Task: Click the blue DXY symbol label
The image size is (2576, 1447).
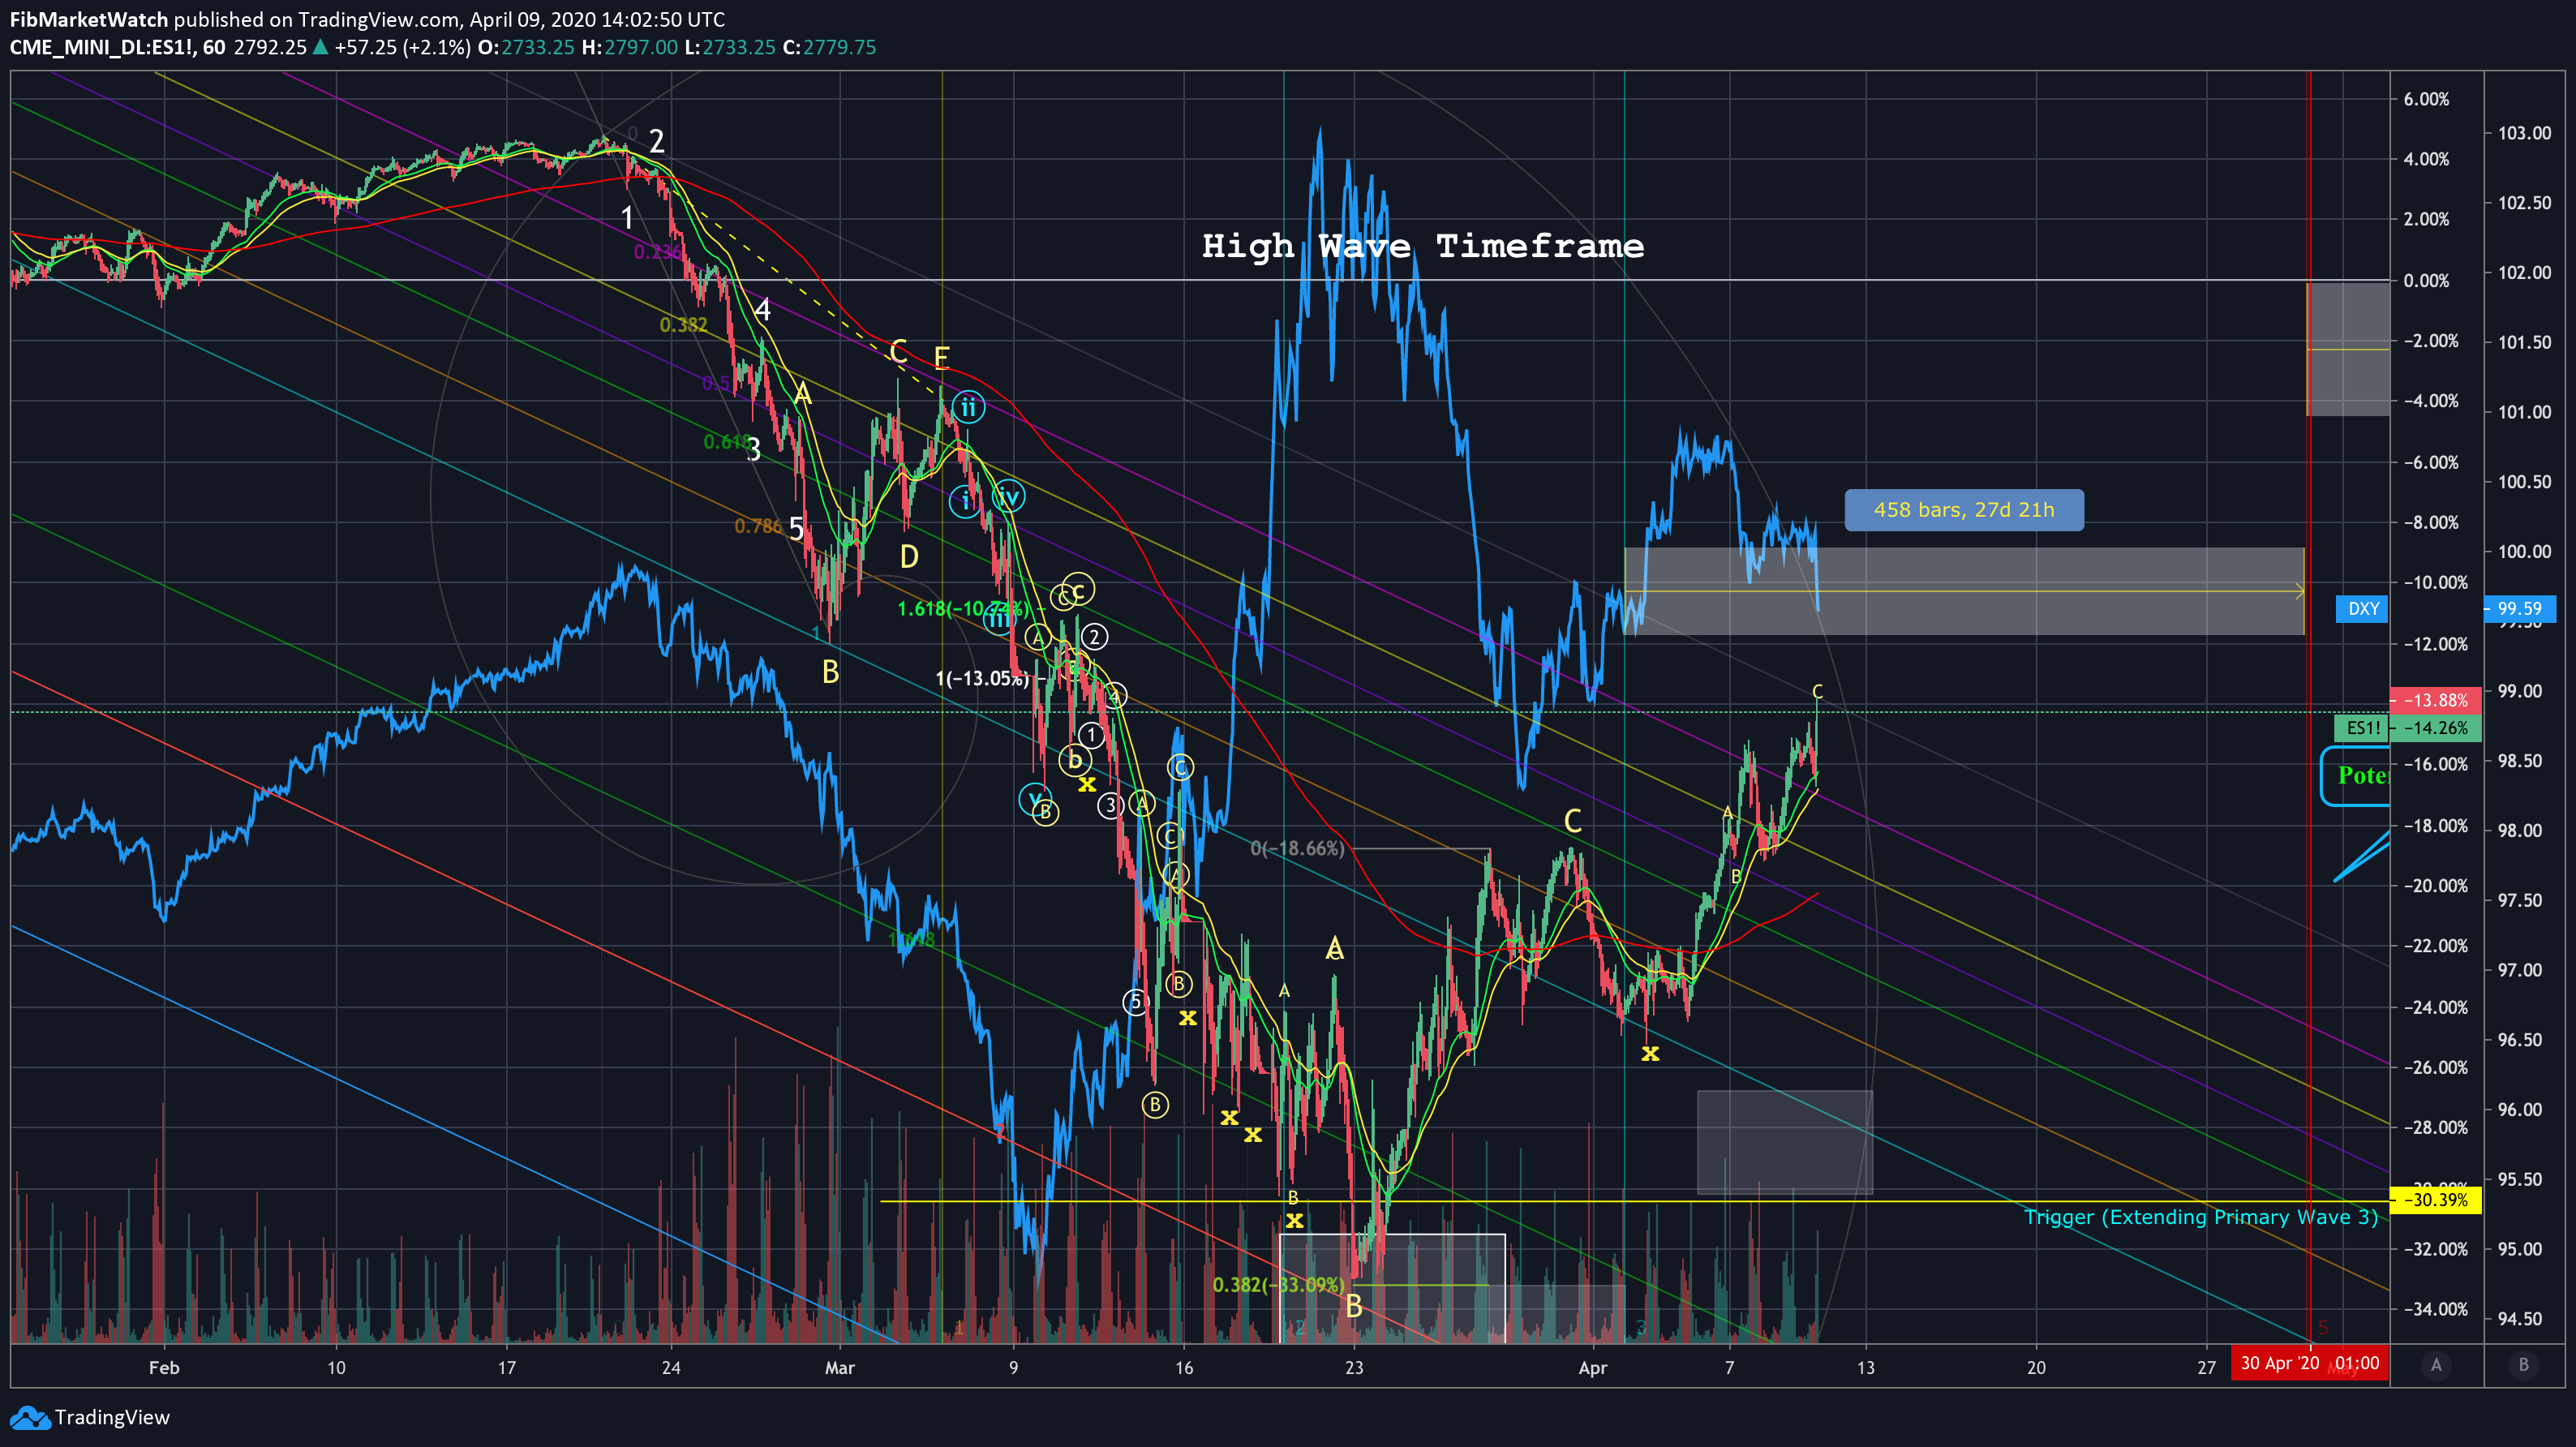Action: [2363, 608]
